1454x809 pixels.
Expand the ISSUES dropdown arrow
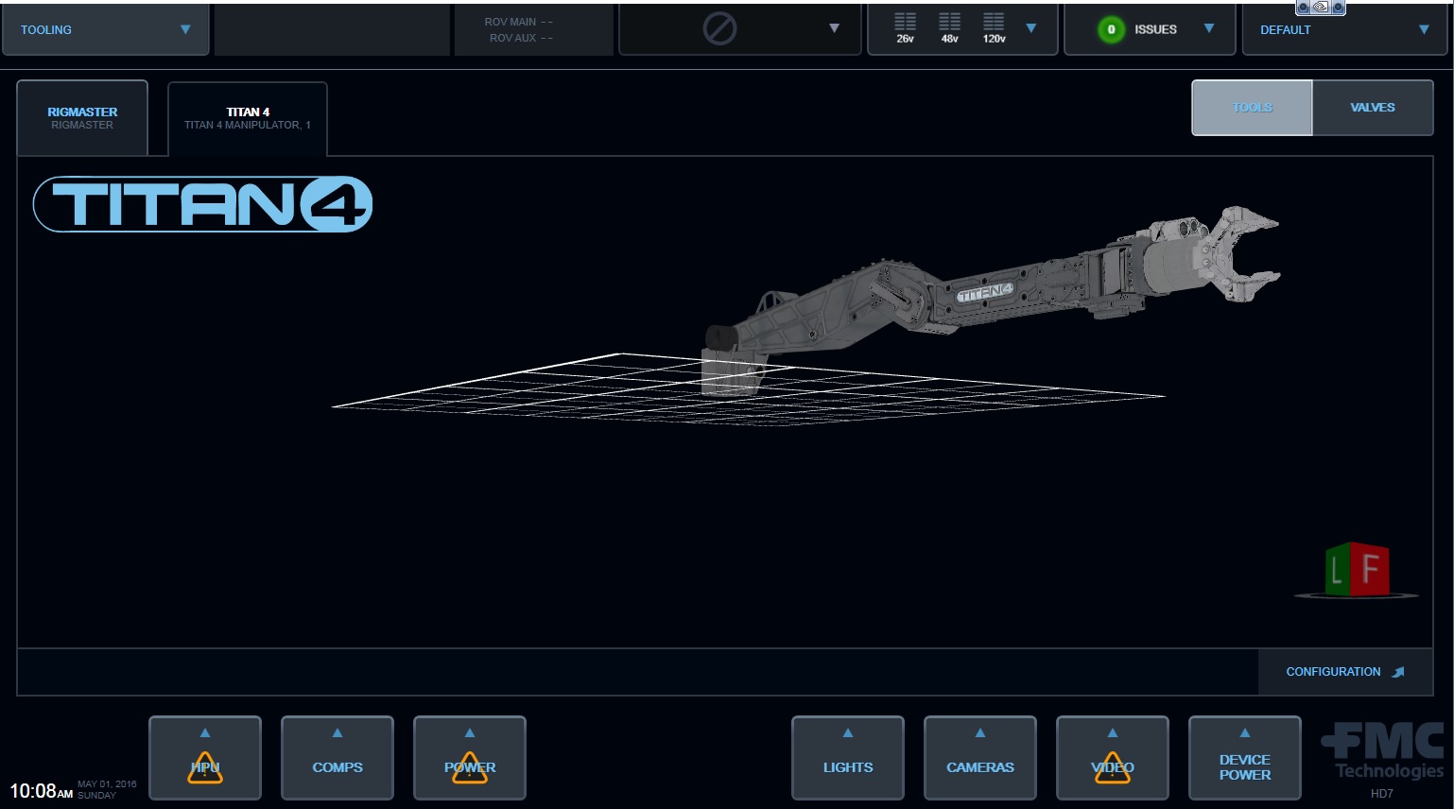tap(1208, 28)
